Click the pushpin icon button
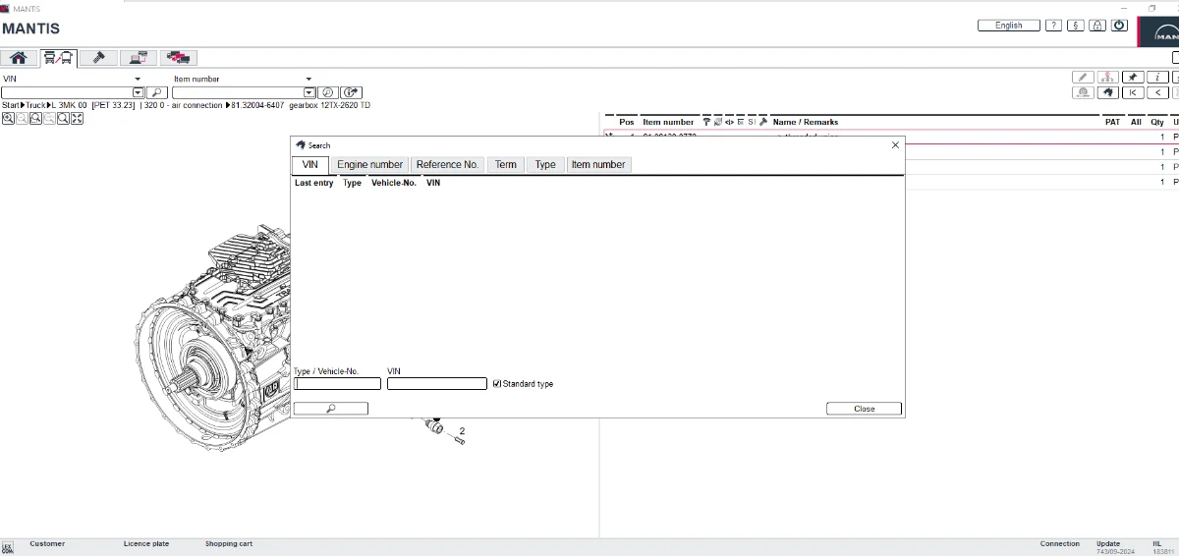The width and height of the screenshot is (1179, 556). coord(1133,77)
